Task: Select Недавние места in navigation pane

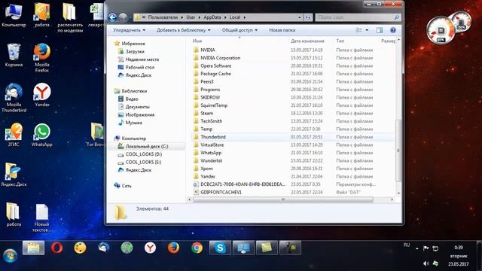Action: 142,59
